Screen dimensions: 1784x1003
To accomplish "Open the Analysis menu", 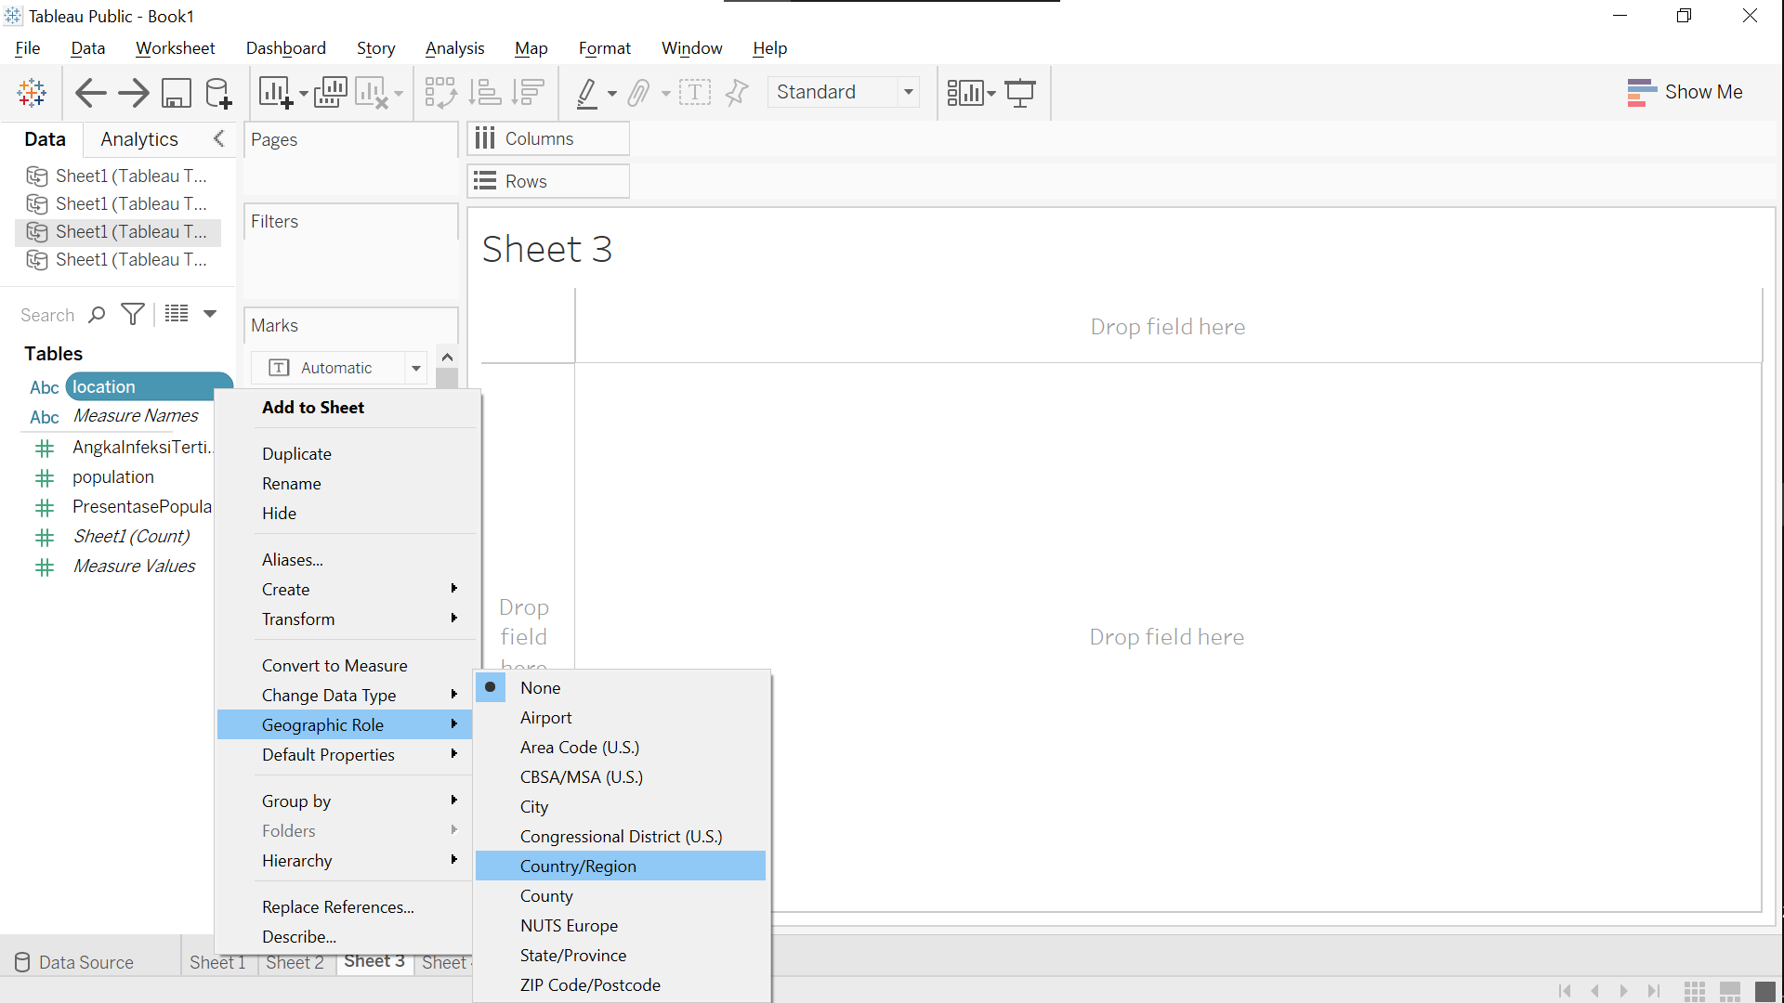I will point(454,47).
